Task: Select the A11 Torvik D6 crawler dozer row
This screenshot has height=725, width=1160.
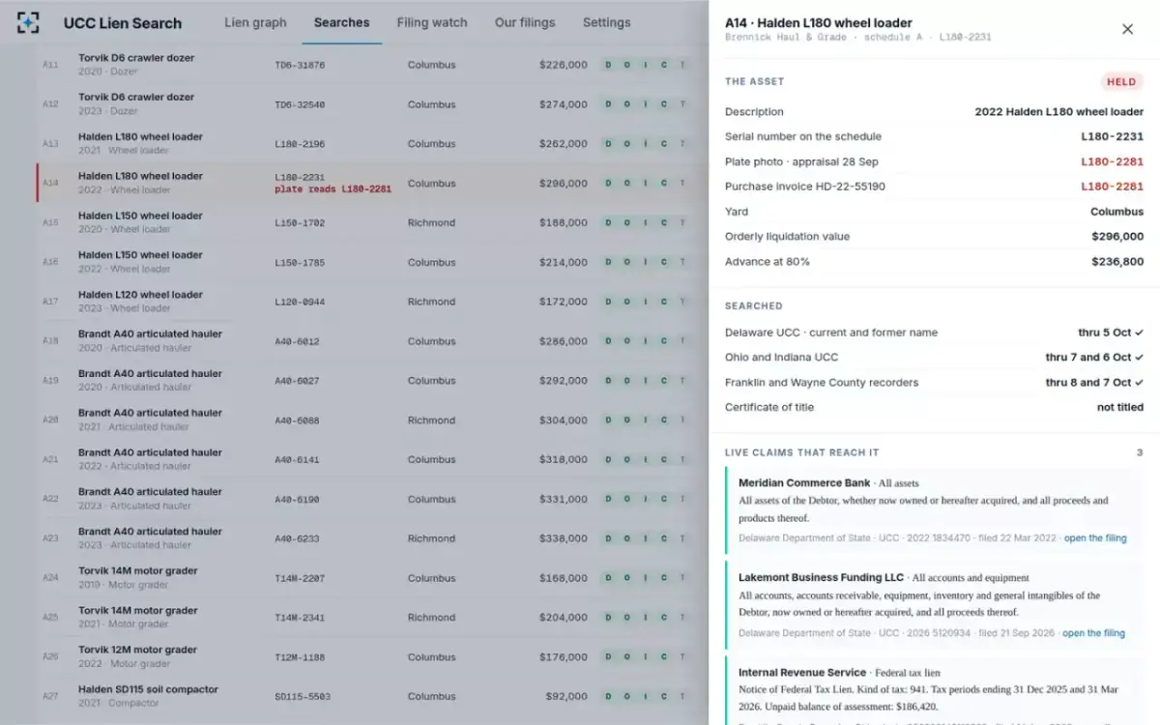Action: pos(372,65)
